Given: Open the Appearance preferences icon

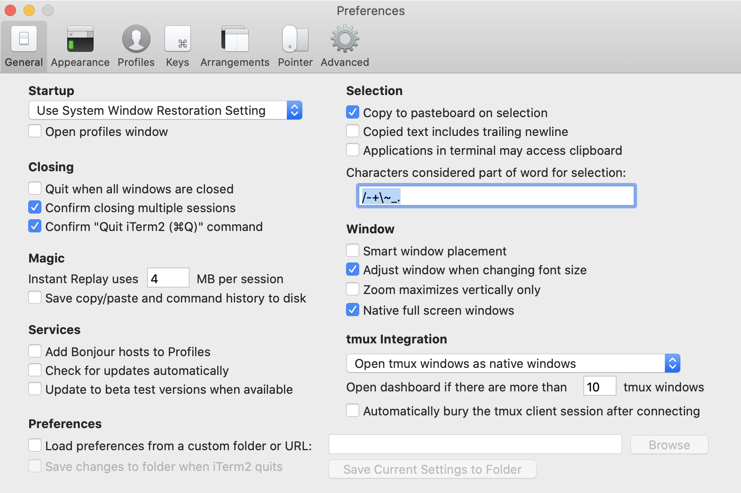Looking at the screenshot, I should pyautogui.click(x=80, y=39).
